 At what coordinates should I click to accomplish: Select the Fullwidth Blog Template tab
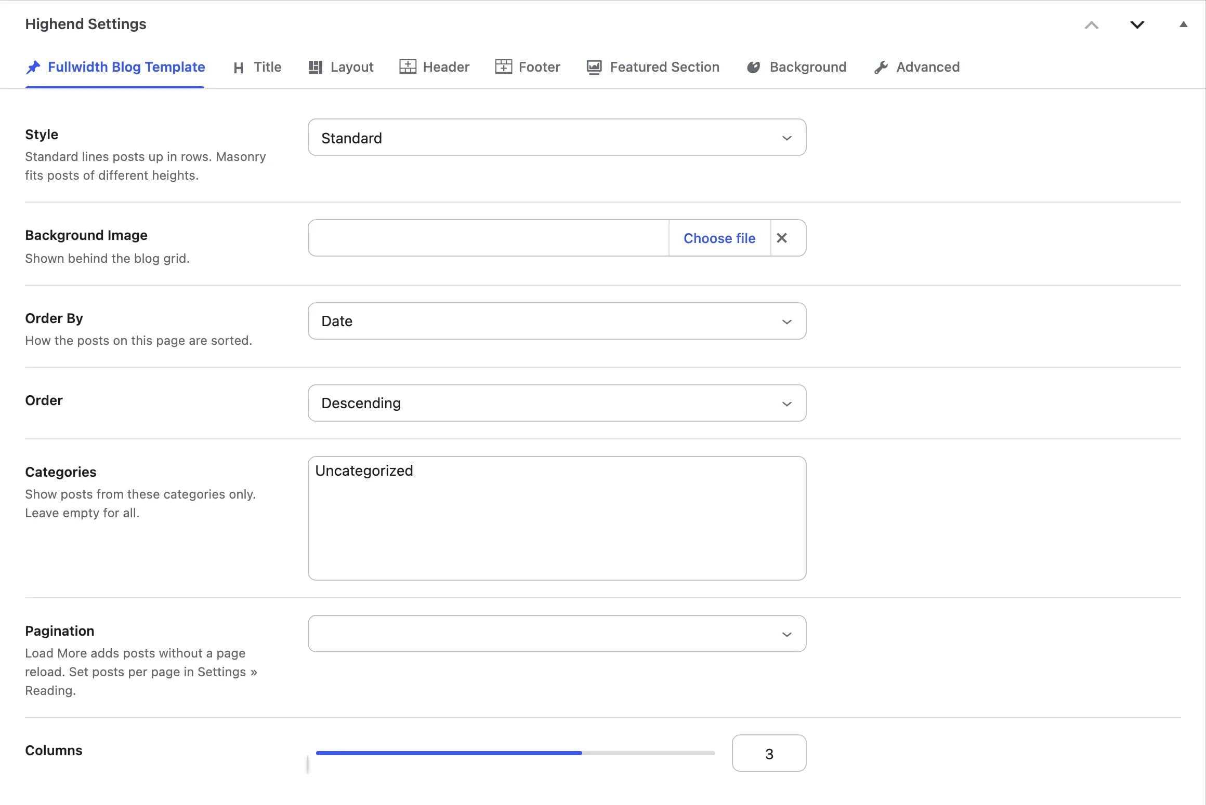(x=115, y=68)
